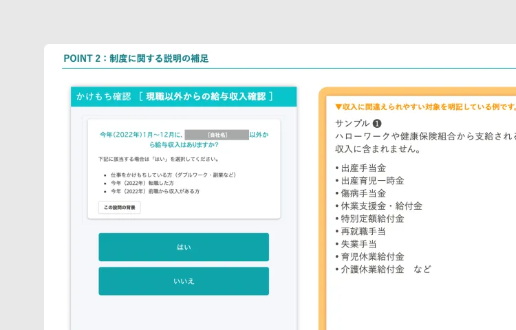Click the ダブルワーク・副業 bullet item
Viewport: 516px width, 330px height.
click(x=173, y=175)
